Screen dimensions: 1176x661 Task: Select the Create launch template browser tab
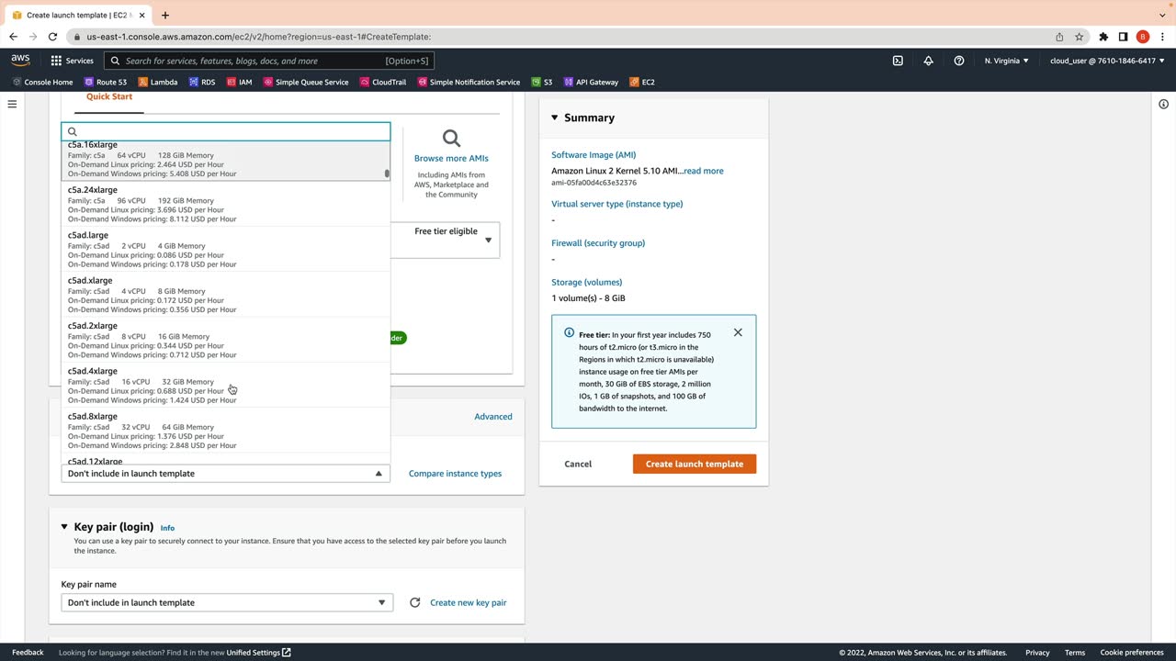(79, 15)
